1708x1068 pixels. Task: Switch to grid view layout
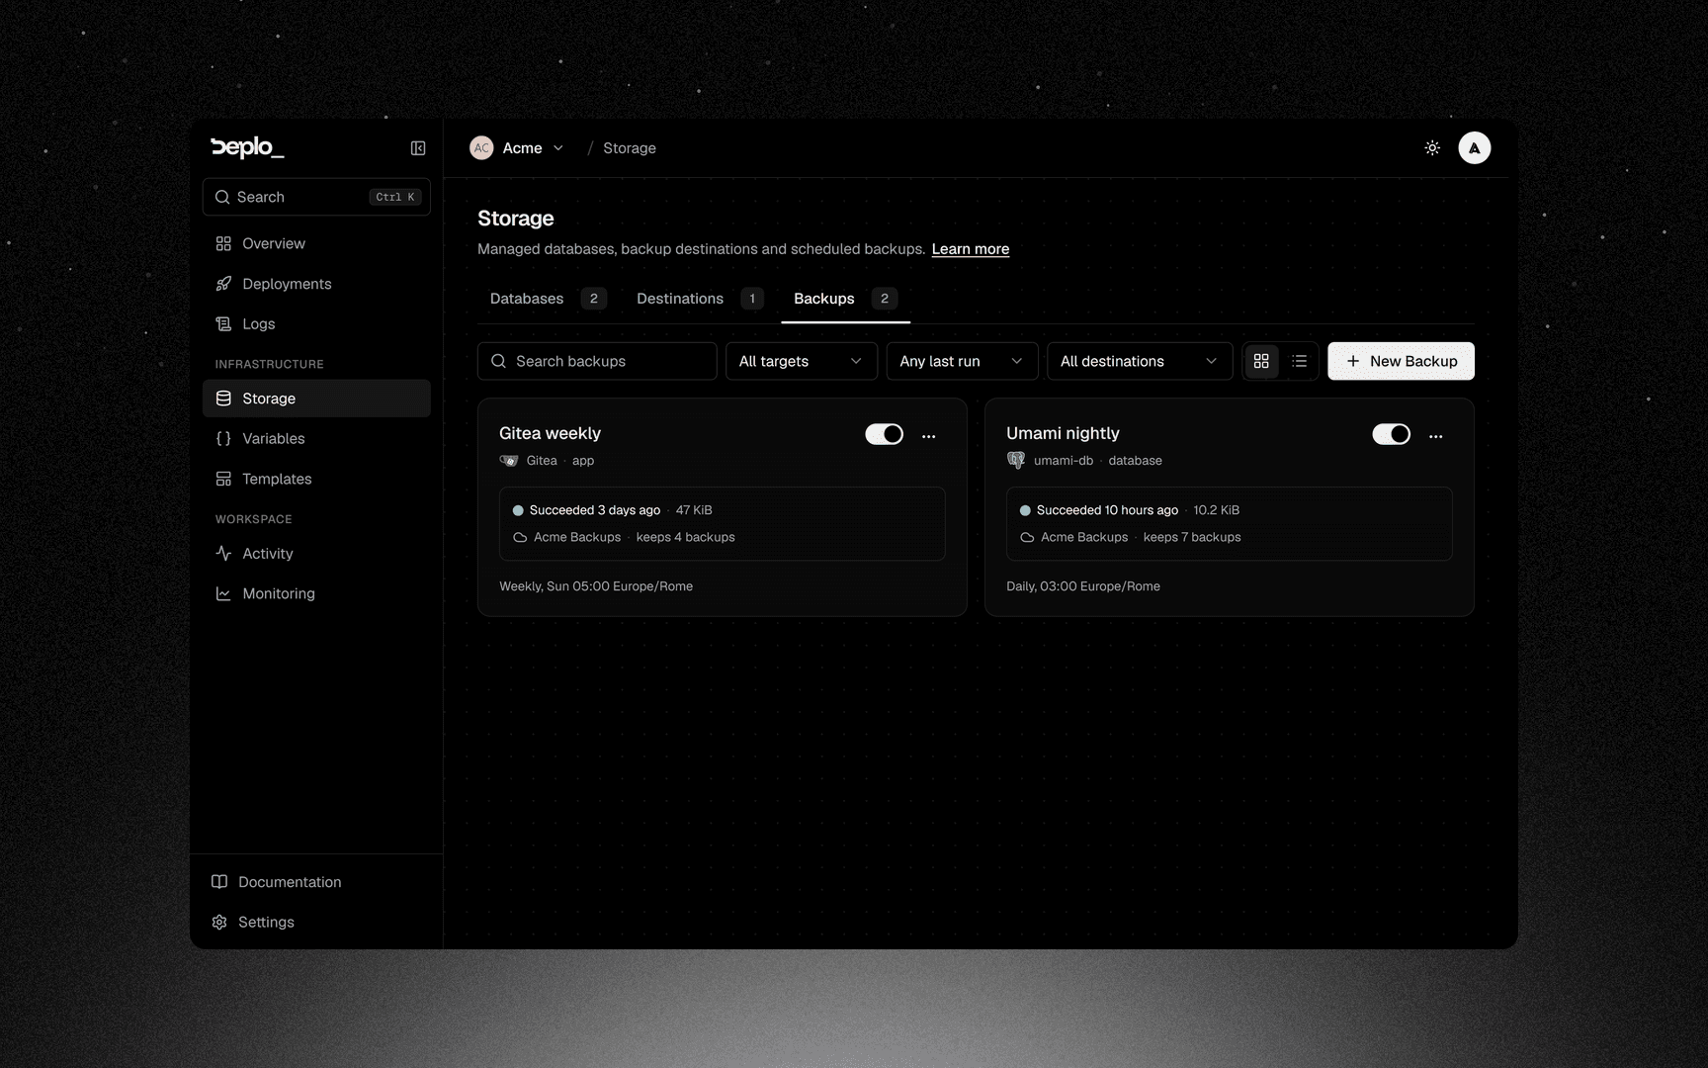pyautogui.click(x=1261, y=361)
